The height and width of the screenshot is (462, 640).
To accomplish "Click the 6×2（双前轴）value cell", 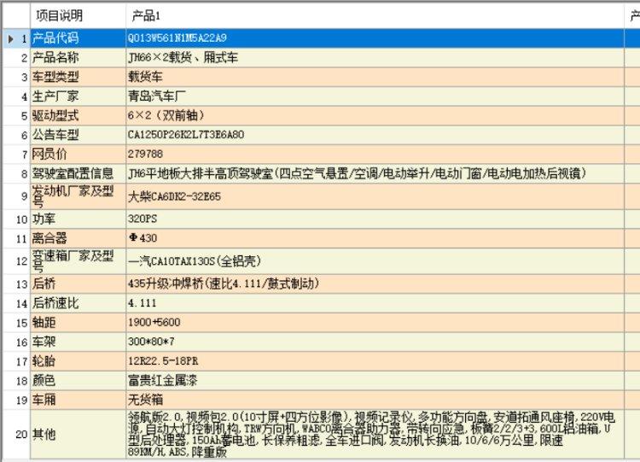I will pos(375,115).
